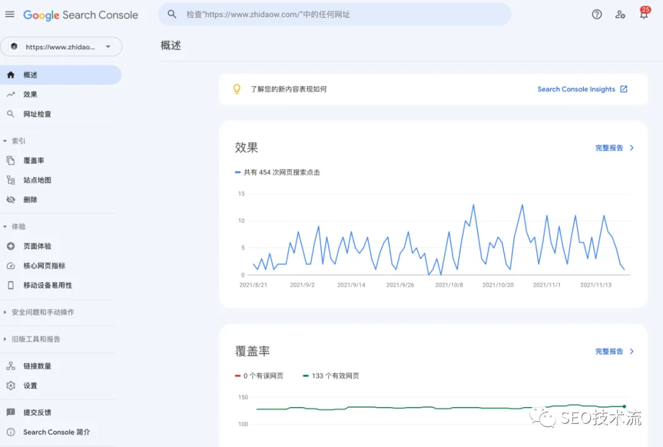Click the search magnifier icon in URL bar
Image resolution: width=663 pixels, height=447 pixels.
172,14
